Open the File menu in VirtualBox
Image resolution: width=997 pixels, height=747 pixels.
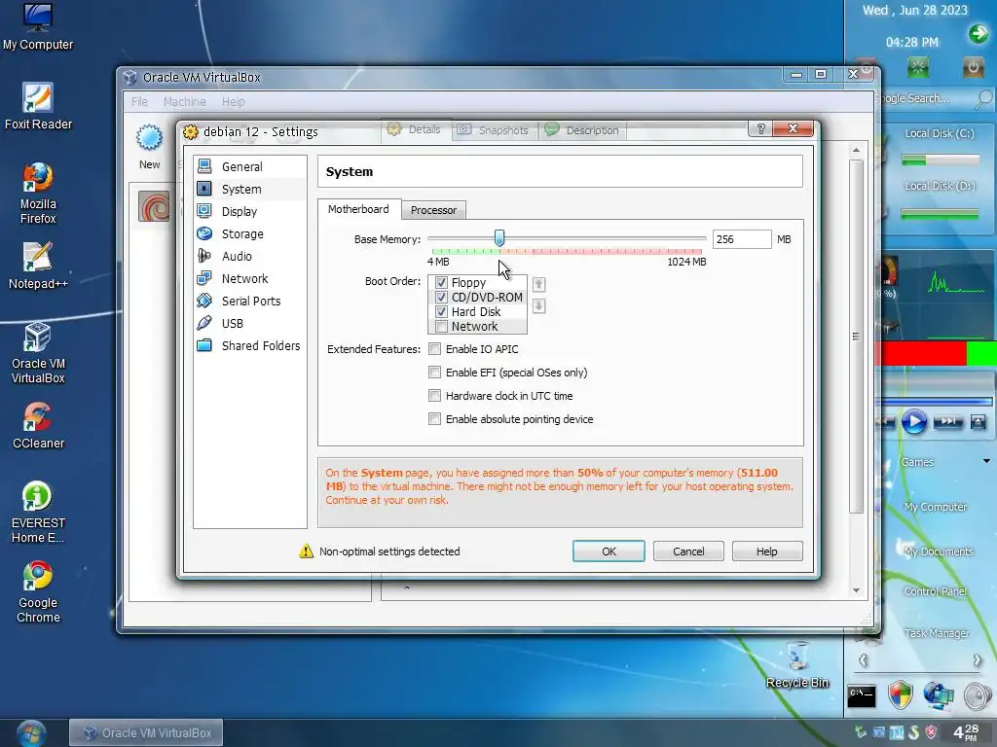click(139, 101)
